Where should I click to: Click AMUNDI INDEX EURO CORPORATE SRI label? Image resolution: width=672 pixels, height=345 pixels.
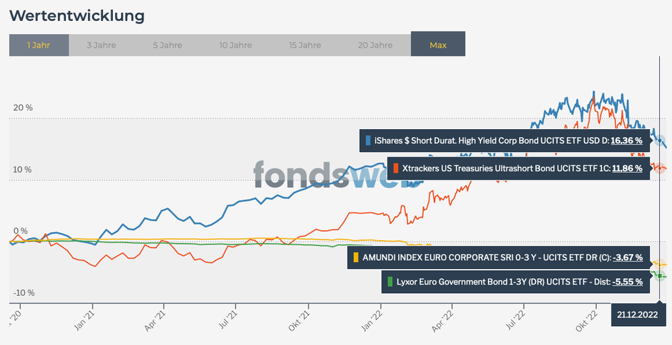(x=487, y=258)
